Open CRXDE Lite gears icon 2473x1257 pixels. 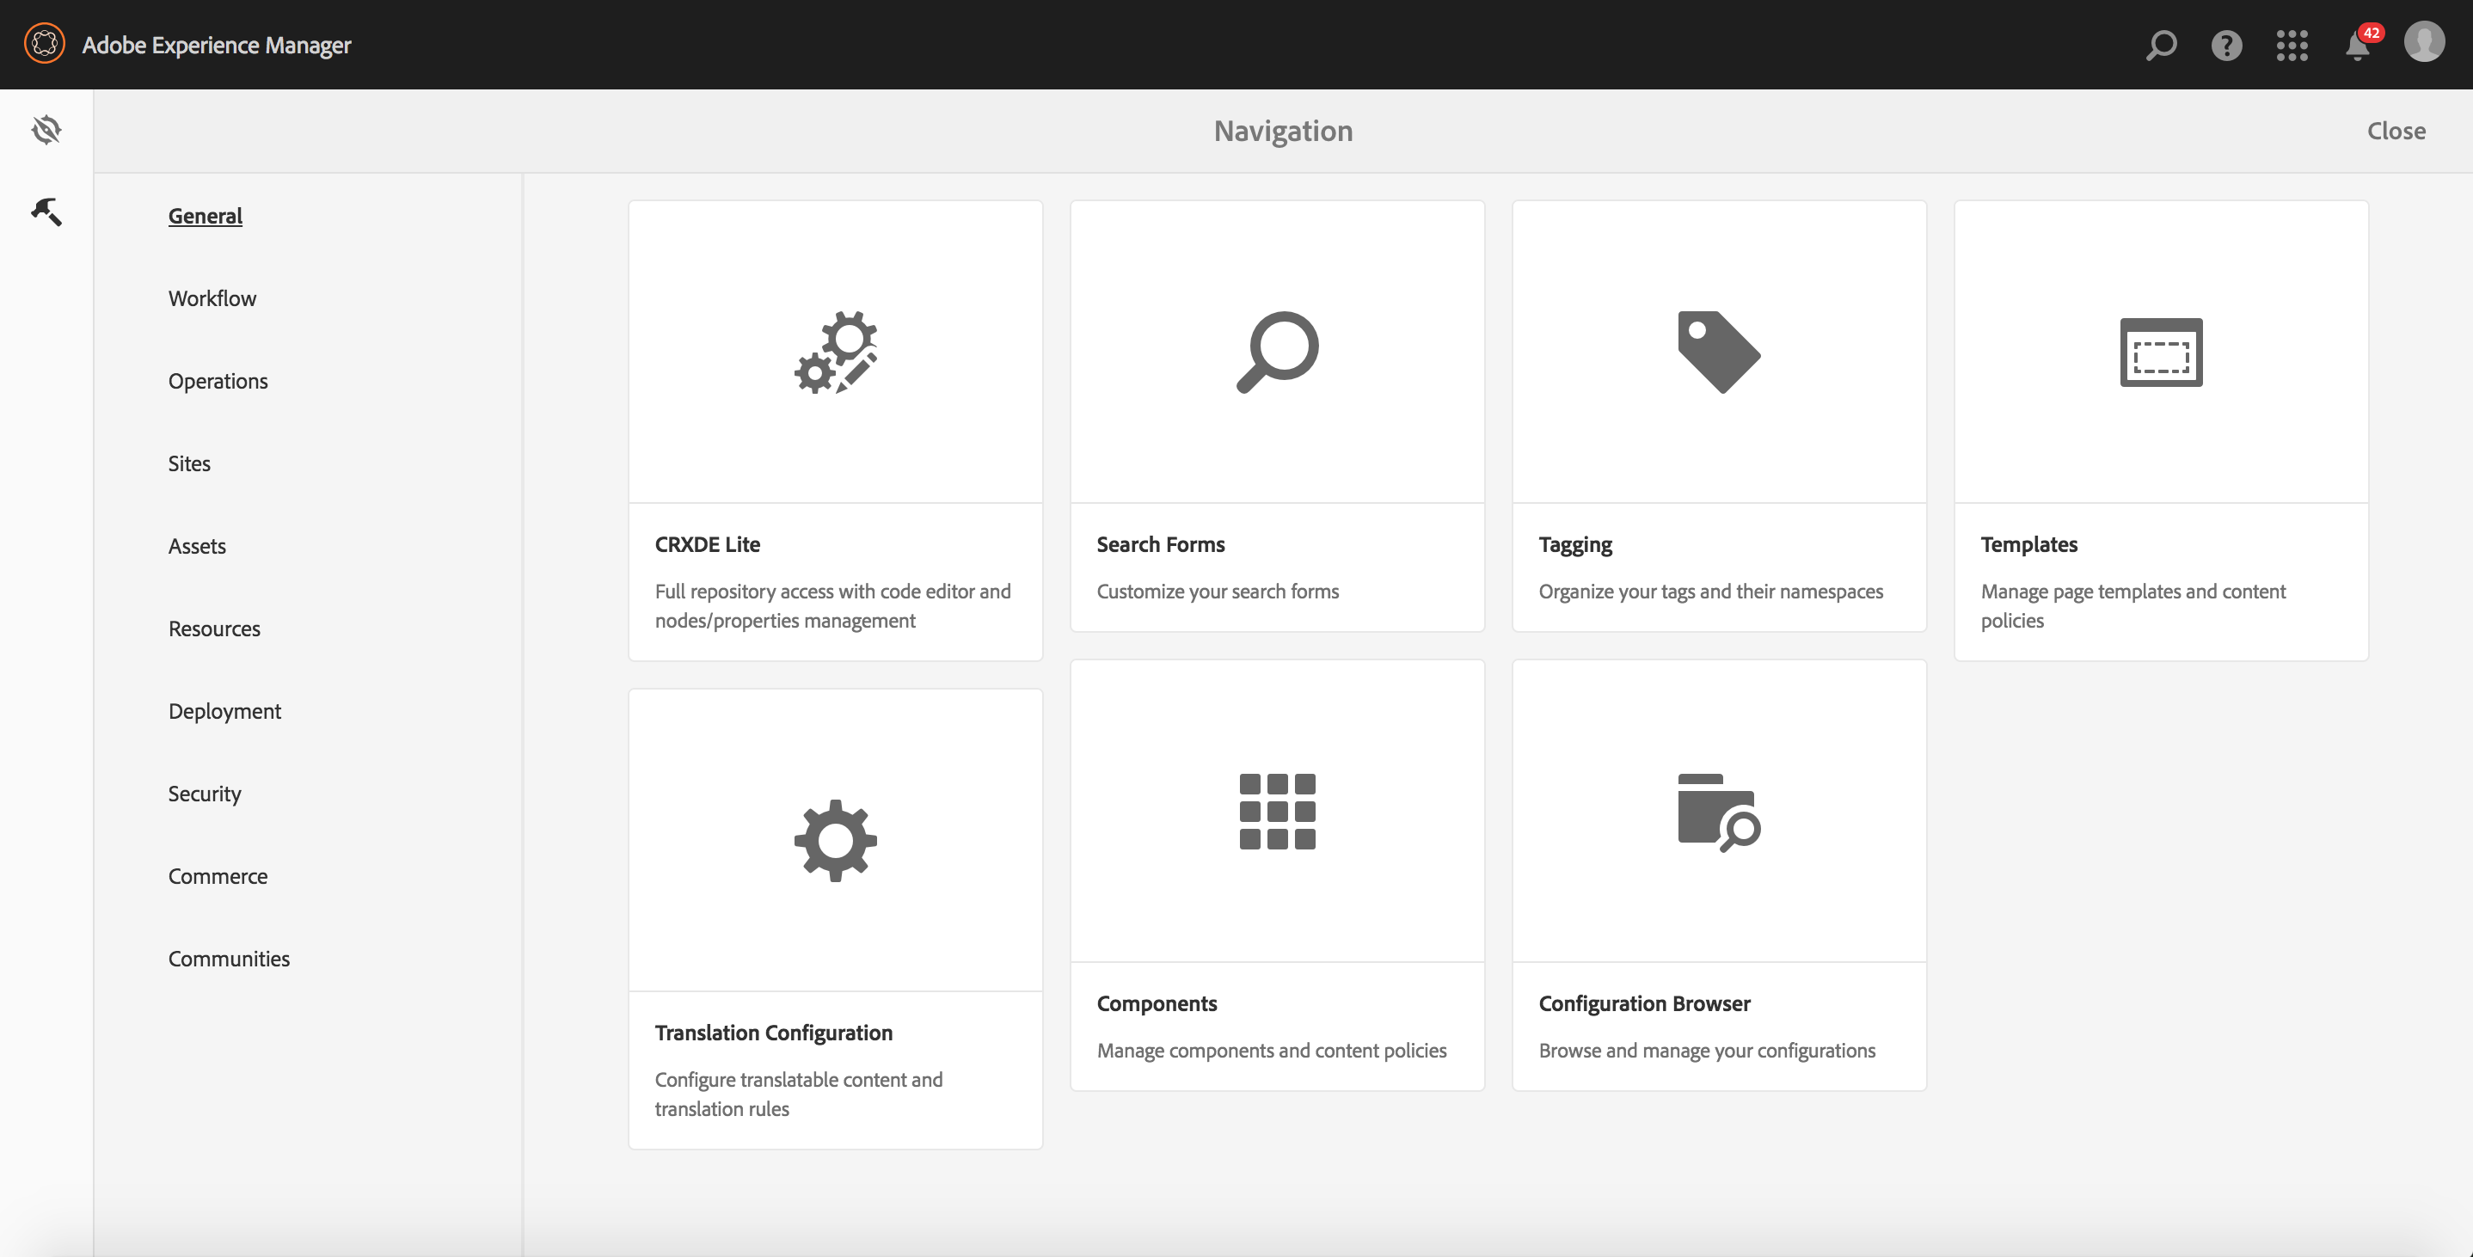[x=835, y=352]
